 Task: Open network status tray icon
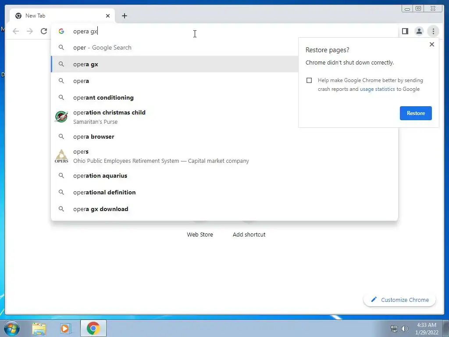pyautogui.click(x=394, y=329)
